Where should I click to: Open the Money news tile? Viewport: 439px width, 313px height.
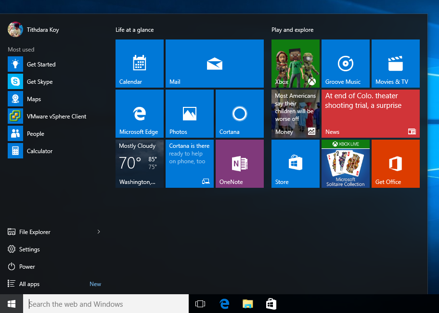click(296, 114)
